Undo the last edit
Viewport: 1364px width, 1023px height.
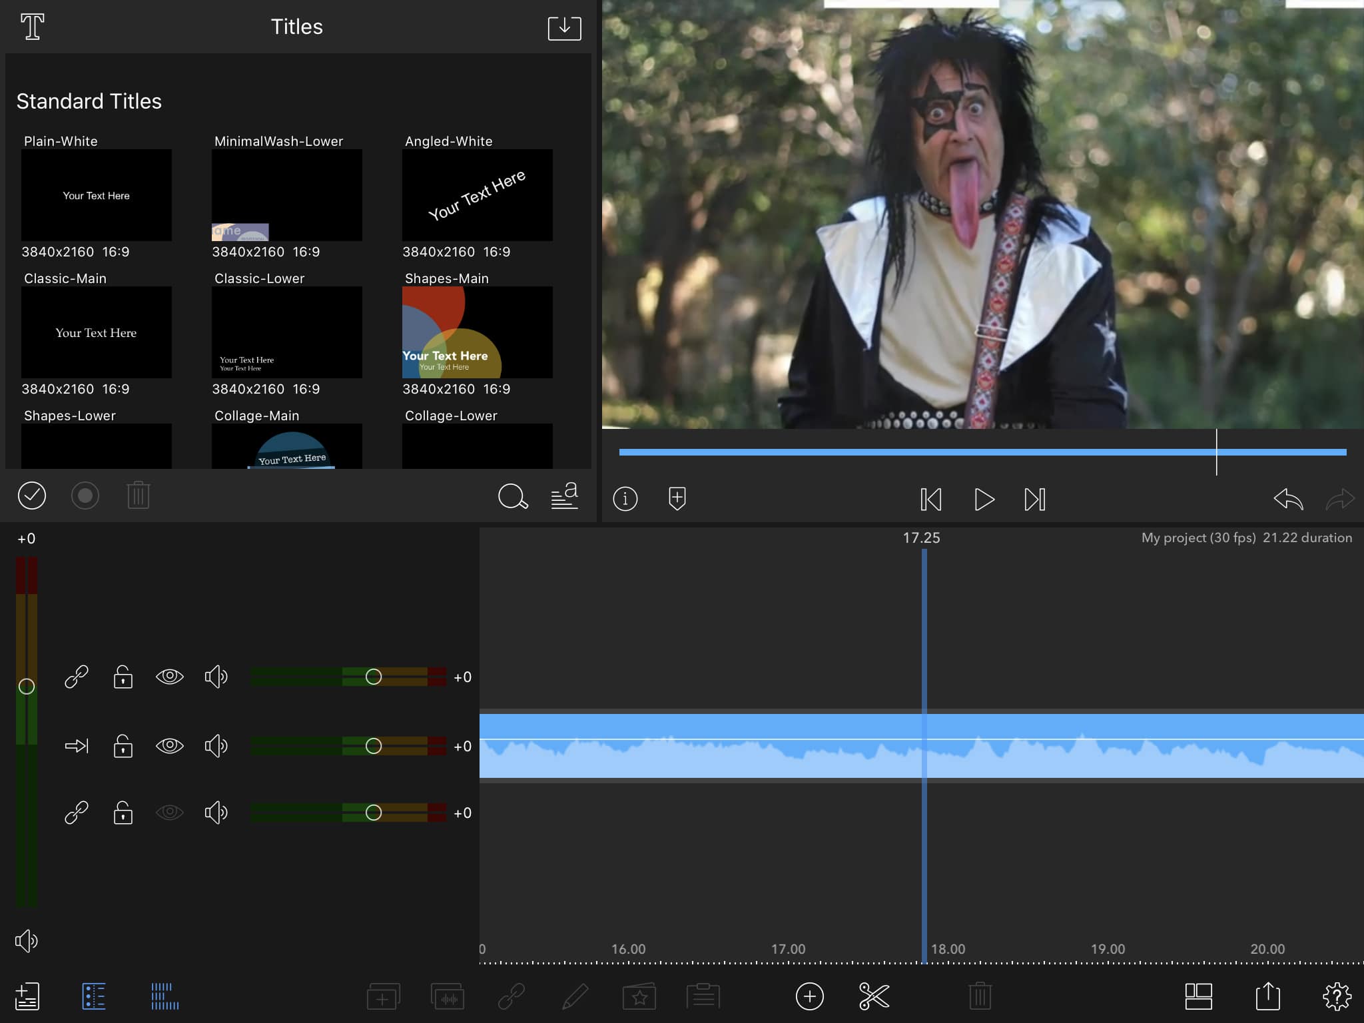(1288, 498)
